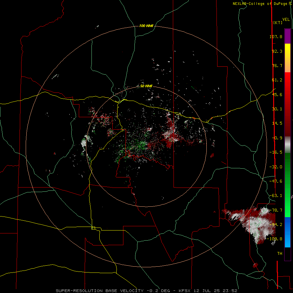Click the -16.5 value on velocity scale
Viewport: 293px width, 293px height.
(x=276, y=152)
